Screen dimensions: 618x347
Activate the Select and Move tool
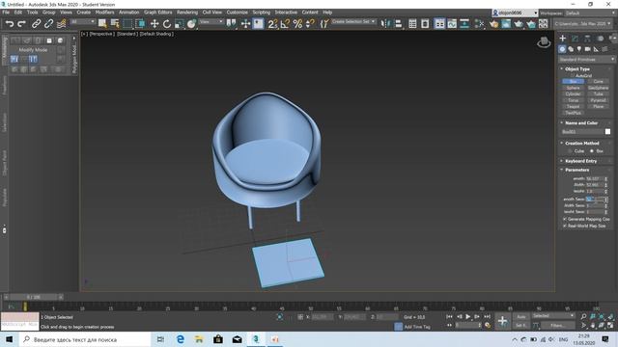tap(154, 23)
